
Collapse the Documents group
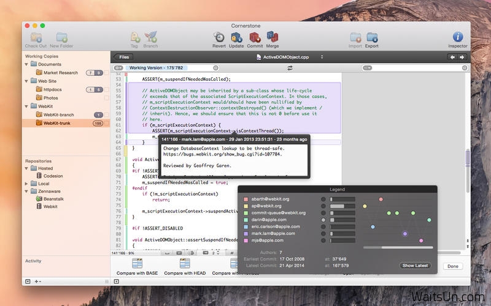26,64
